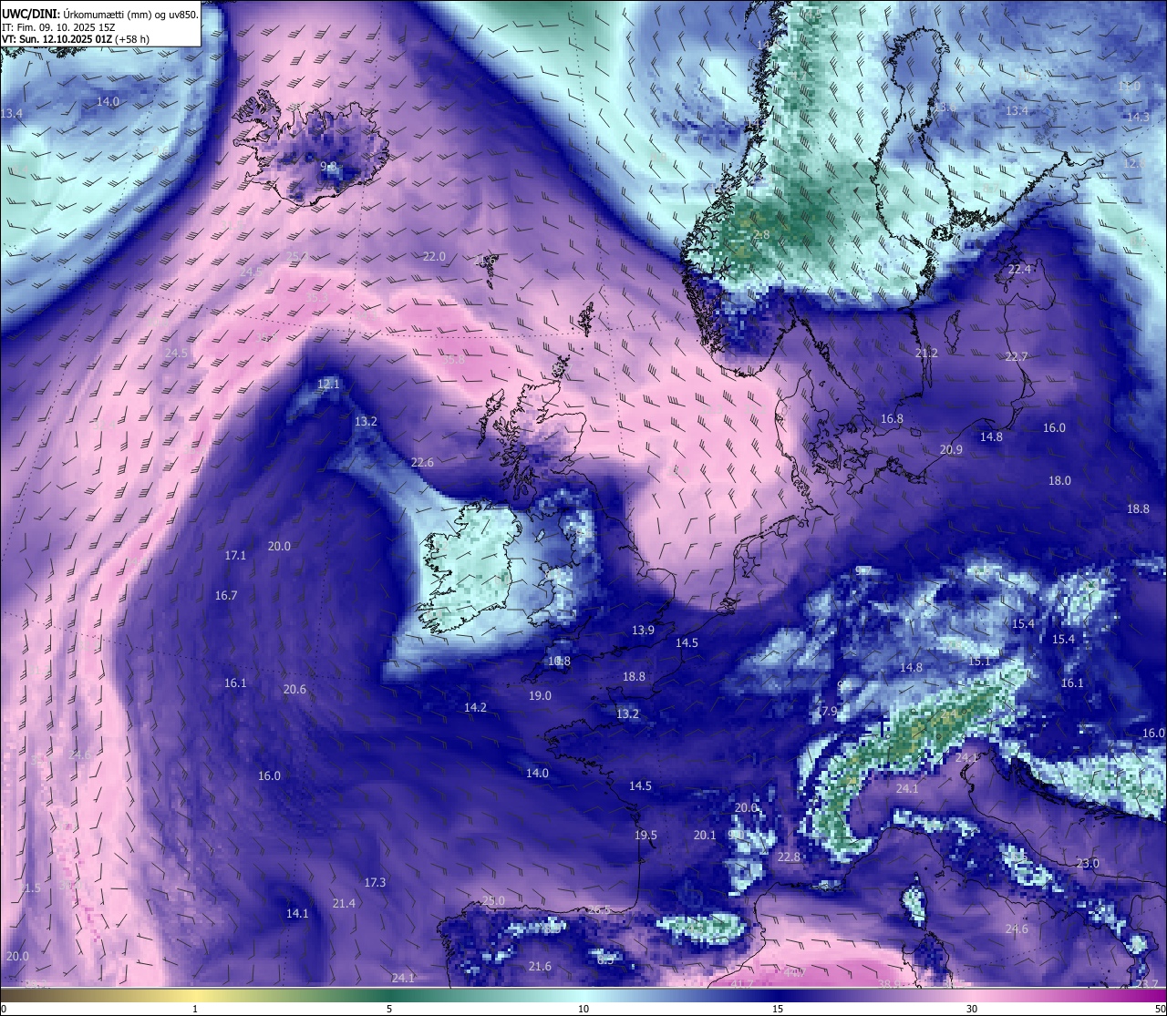Screen dimensions: 1167x1016
Task: Click the 'UWC/DINI: Úrkomumætti (mm) og uv850.' title
Action: tap(99, 14)
